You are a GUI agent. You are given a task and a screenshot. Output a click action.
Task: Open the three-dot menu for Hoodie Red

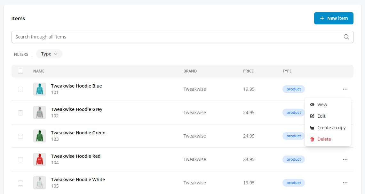point(345,159)
